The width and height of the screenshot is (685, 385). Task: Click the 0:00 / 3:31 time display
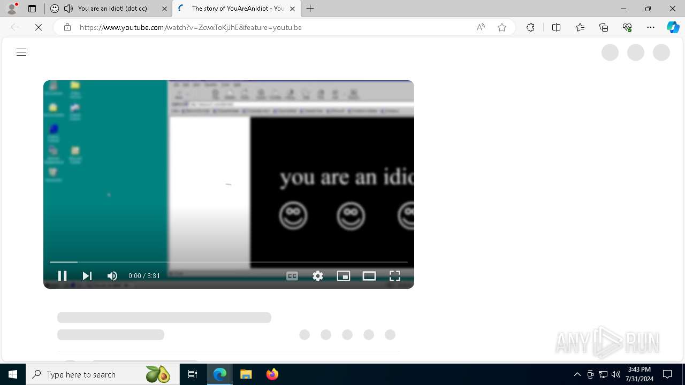point(144,276)
